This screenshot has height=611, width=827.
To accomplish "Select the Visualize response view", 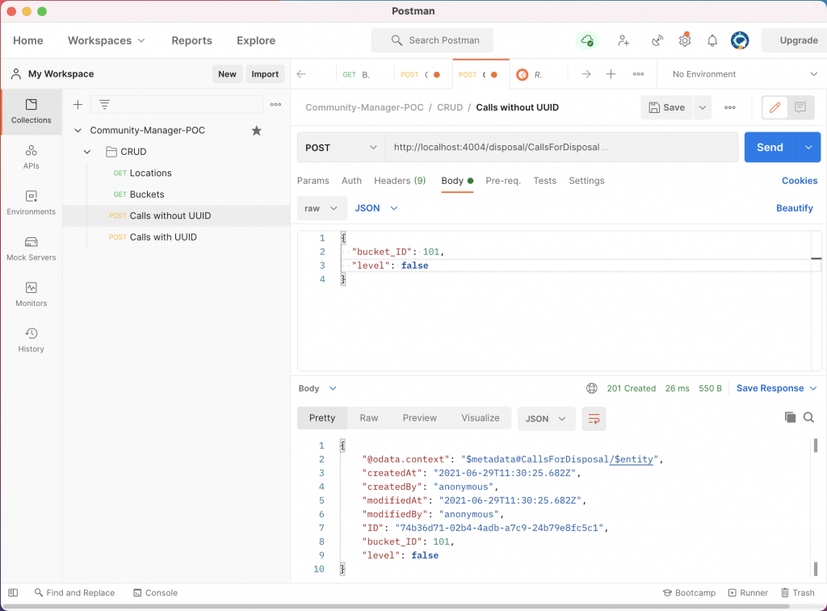I will tap(481, 418).
